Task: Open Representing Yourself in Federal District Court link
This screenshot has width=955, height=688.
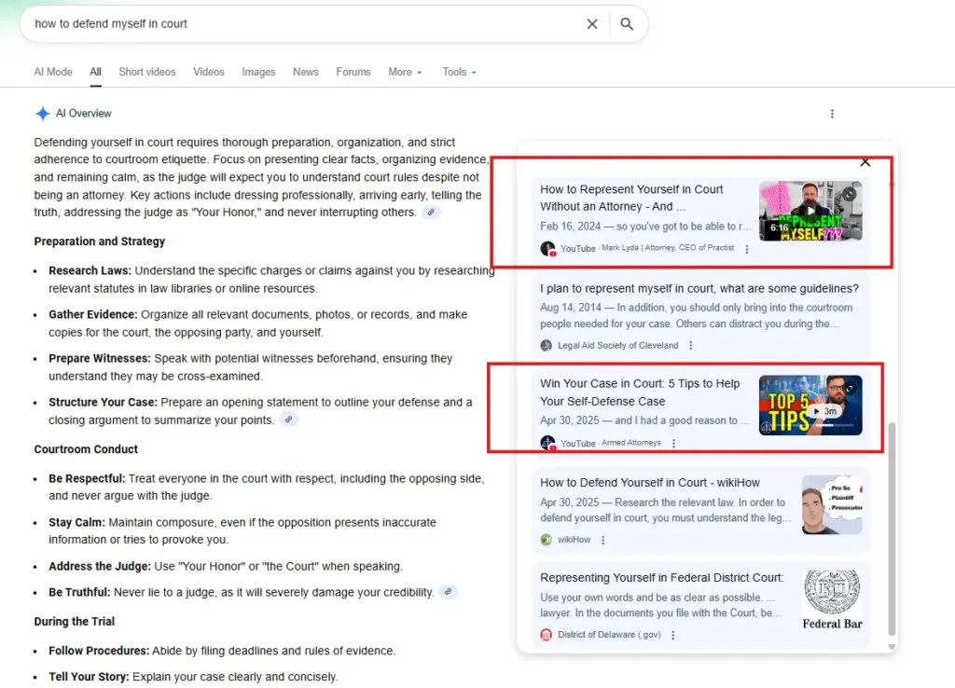Action: click(x=661, y=578)
